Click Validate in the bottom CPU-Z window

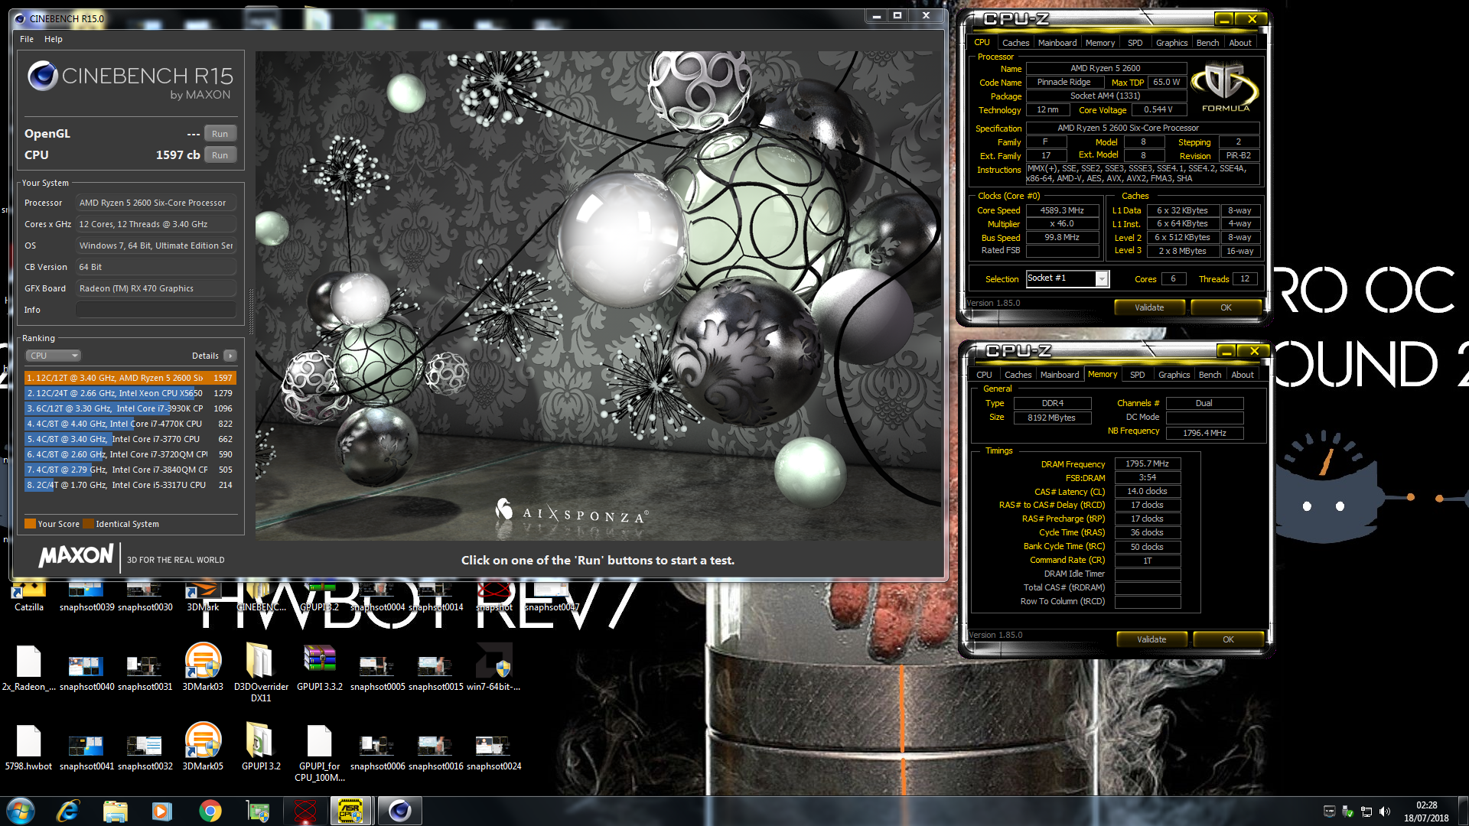point(1151,639)
